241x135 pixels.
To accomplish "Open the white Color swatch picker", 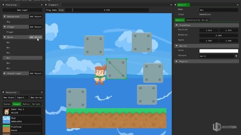I will click(219, 51).
